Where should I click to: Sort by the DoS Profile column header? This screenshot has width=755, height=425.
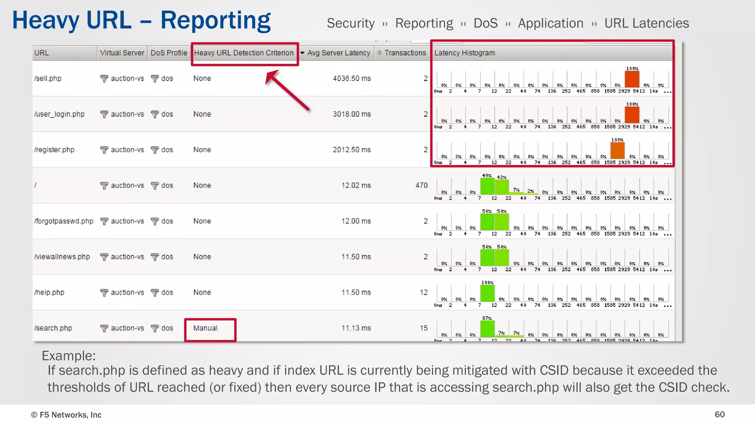click(169, 53)
